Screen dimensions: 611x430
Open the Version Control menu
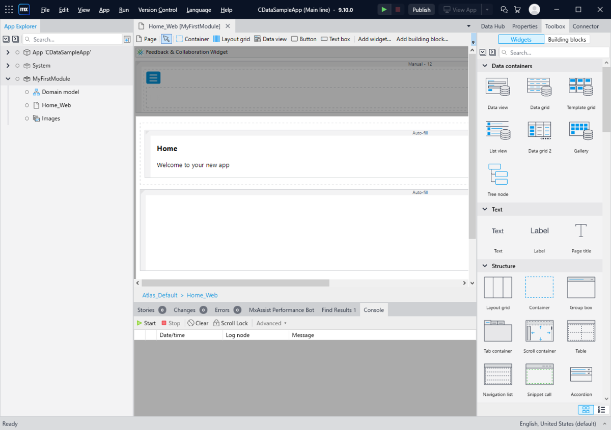tap(158, 10)
